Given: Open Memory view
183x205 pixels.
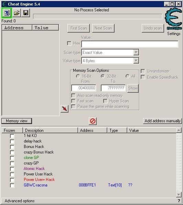Looking at the screenshot, I should (x=17, y=121).
